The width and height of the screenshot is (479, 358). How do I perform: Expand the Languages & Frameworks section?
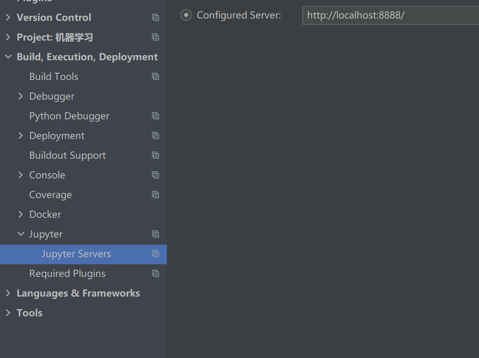[x=8, y=293]
